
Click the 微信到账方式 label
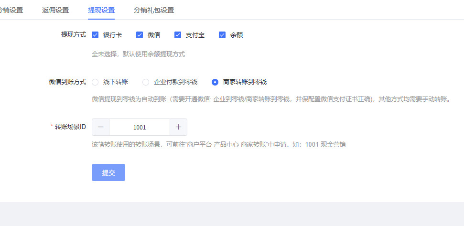[x=67, y=82]
